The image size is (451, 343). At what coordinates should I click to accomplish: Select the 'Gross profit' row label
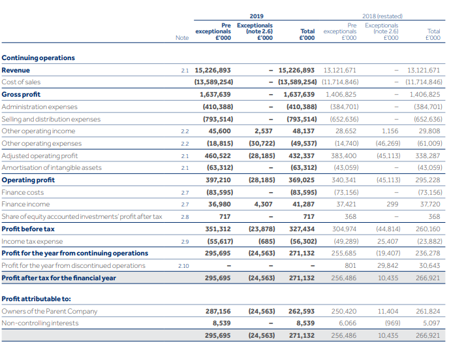(21, 95)
